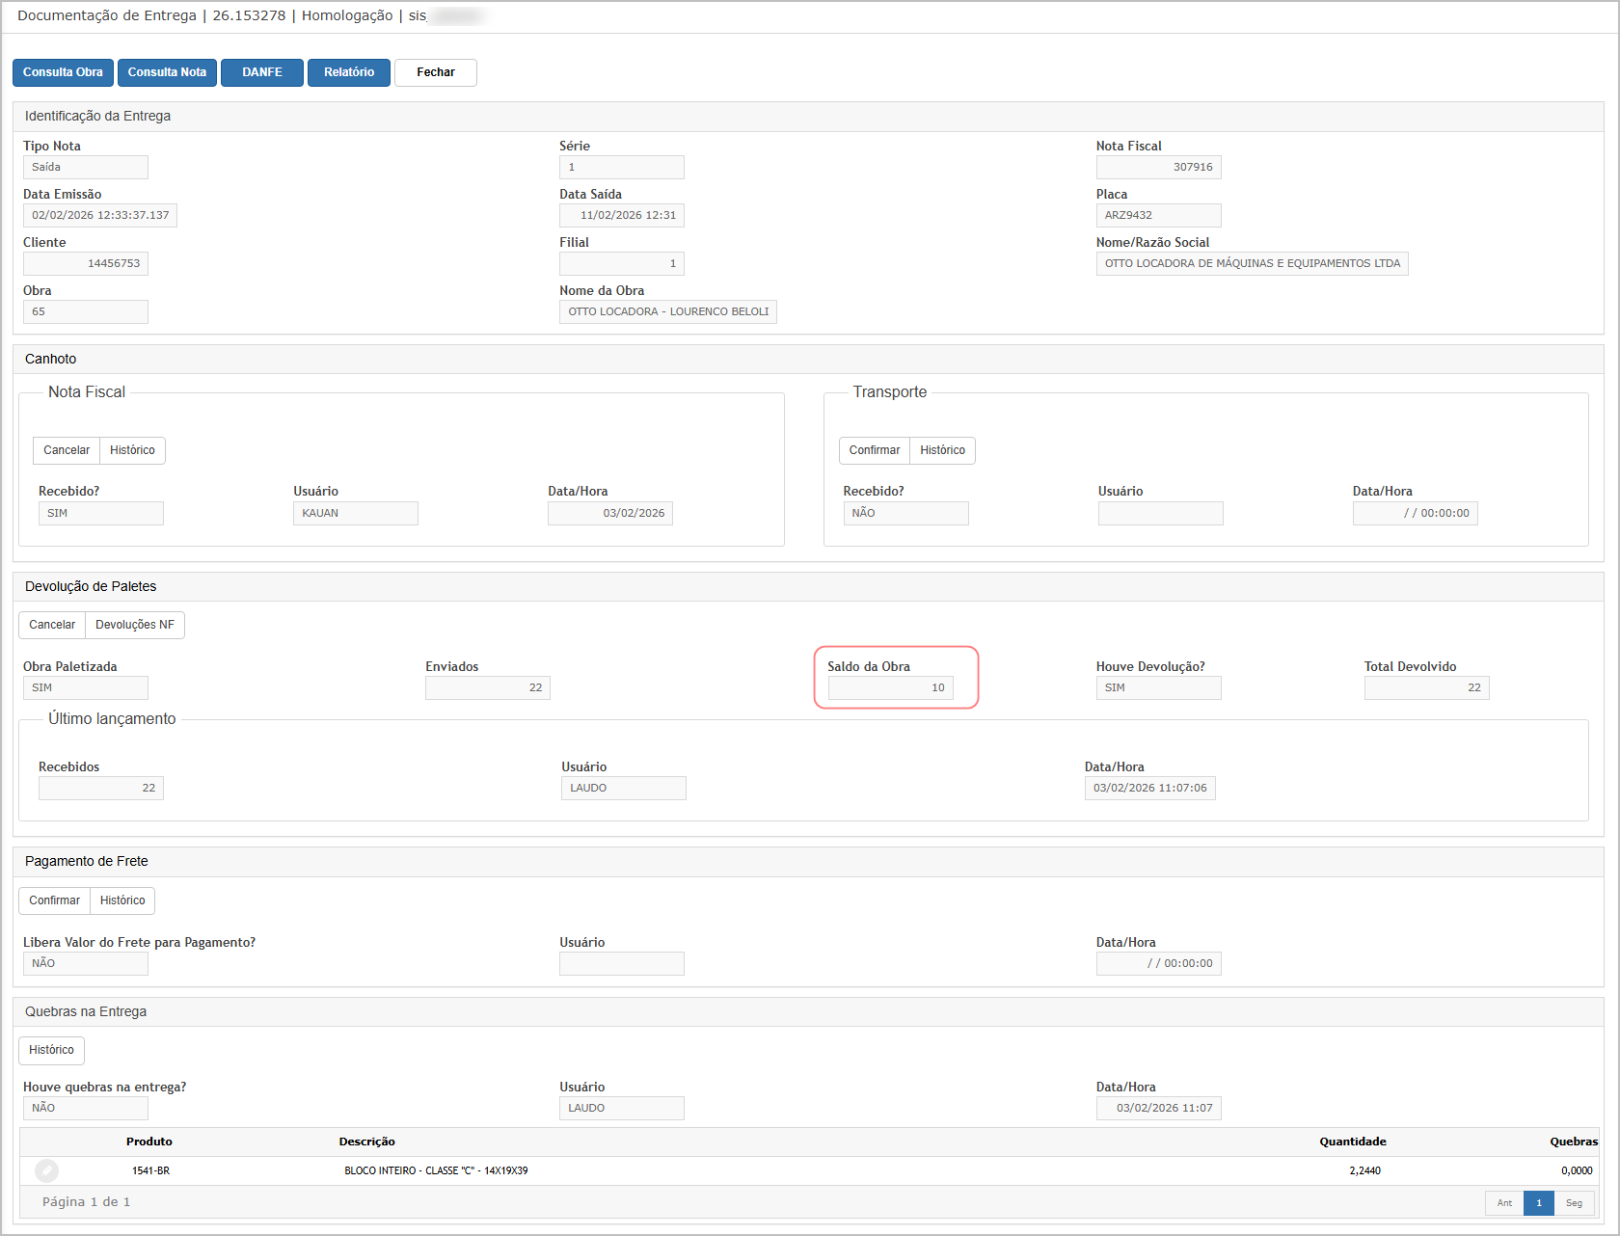Image resolution: width=1620 pixels, height=1236 pixels.
Task: Click the Placa field showing ARZ9432
Action: 1159,215
